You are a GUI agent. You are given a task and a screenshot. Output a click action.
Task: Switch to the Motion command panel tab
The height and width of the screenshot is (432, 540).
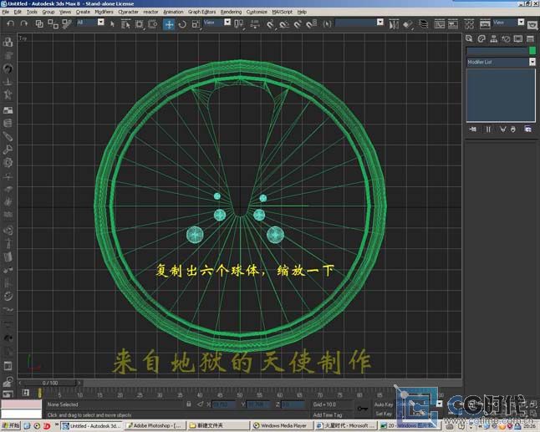(x=506, y=38)
